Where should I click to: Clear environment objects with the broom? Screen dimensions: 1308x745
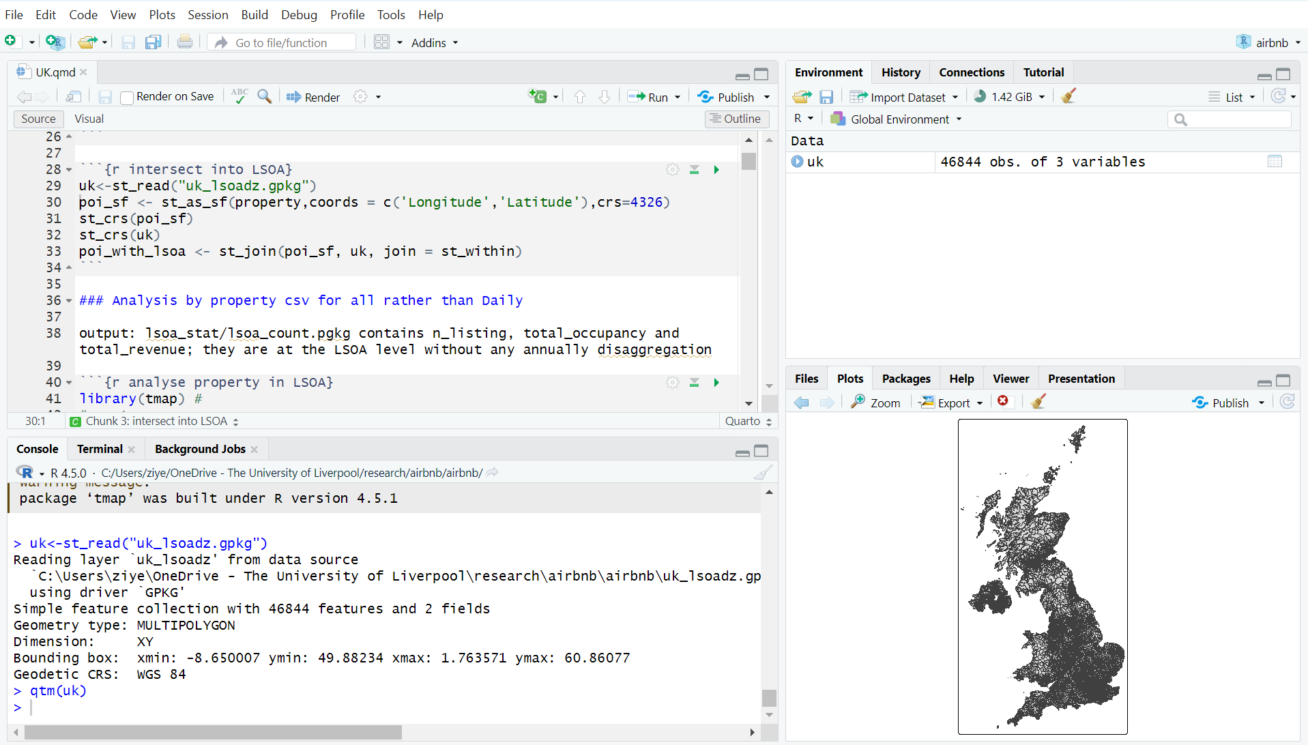pyautogui.click(x=1069, y=97)
